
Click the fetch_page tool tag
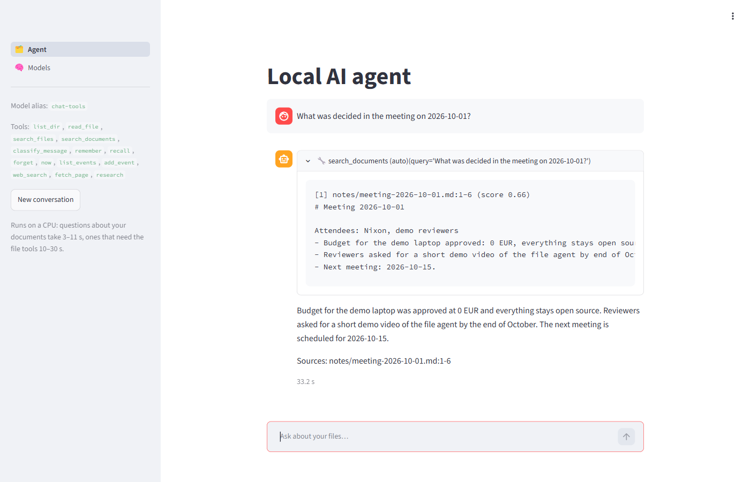71,175
